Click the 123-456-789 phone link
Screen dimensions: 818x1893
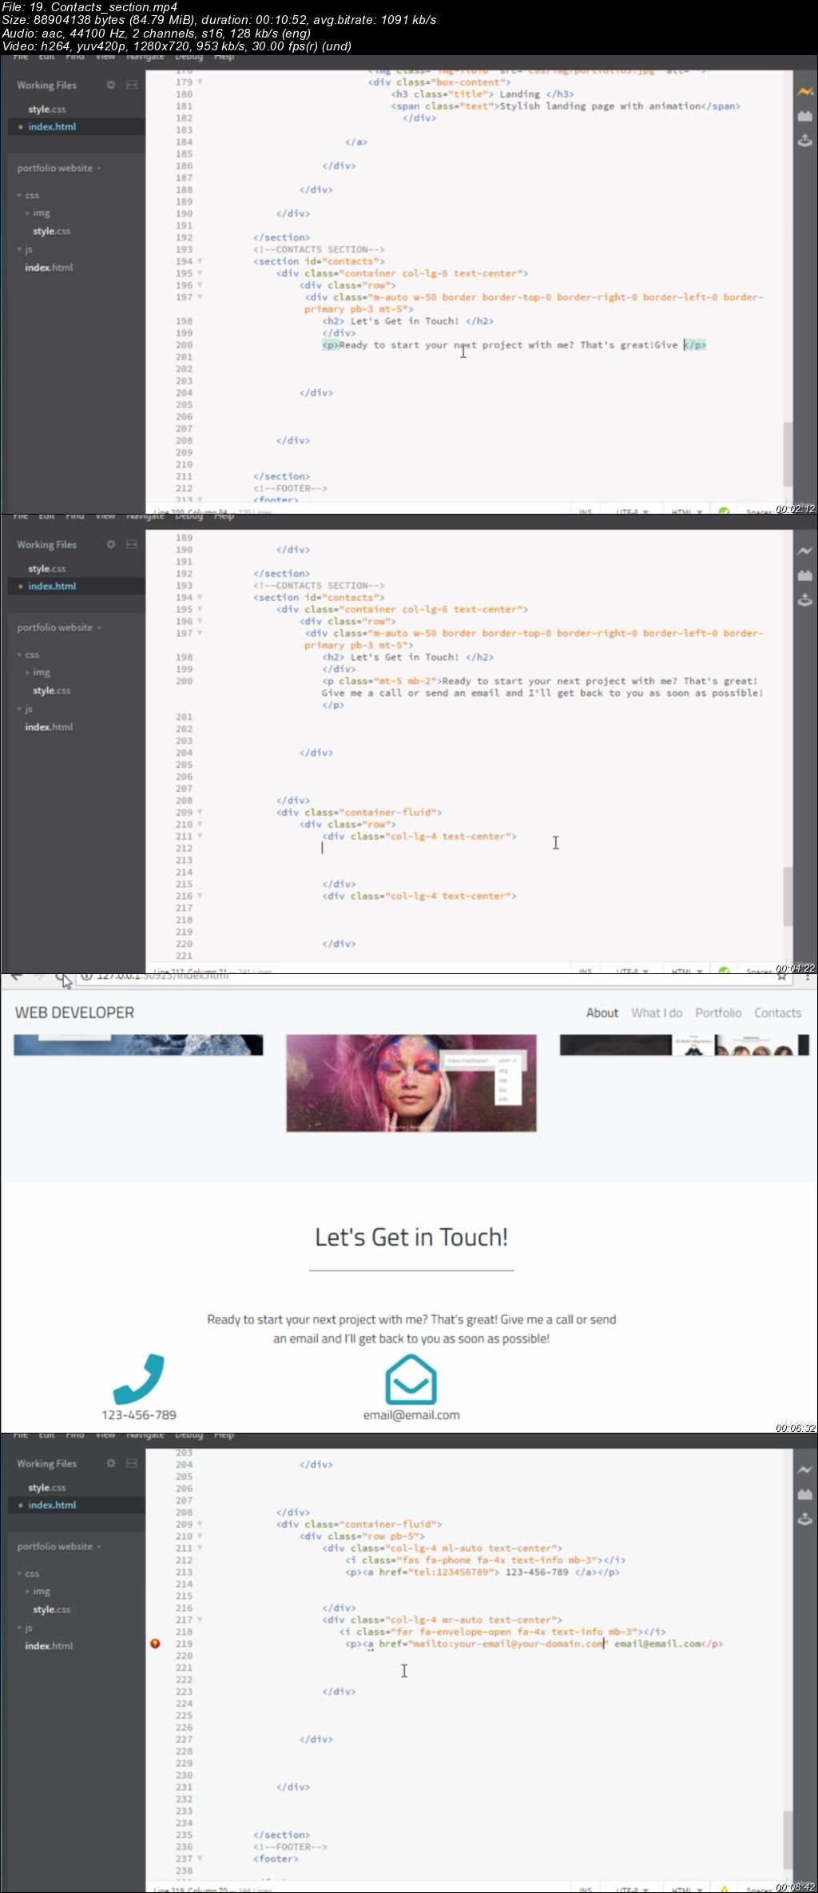pyautogui.click(x=139, y=1414)
